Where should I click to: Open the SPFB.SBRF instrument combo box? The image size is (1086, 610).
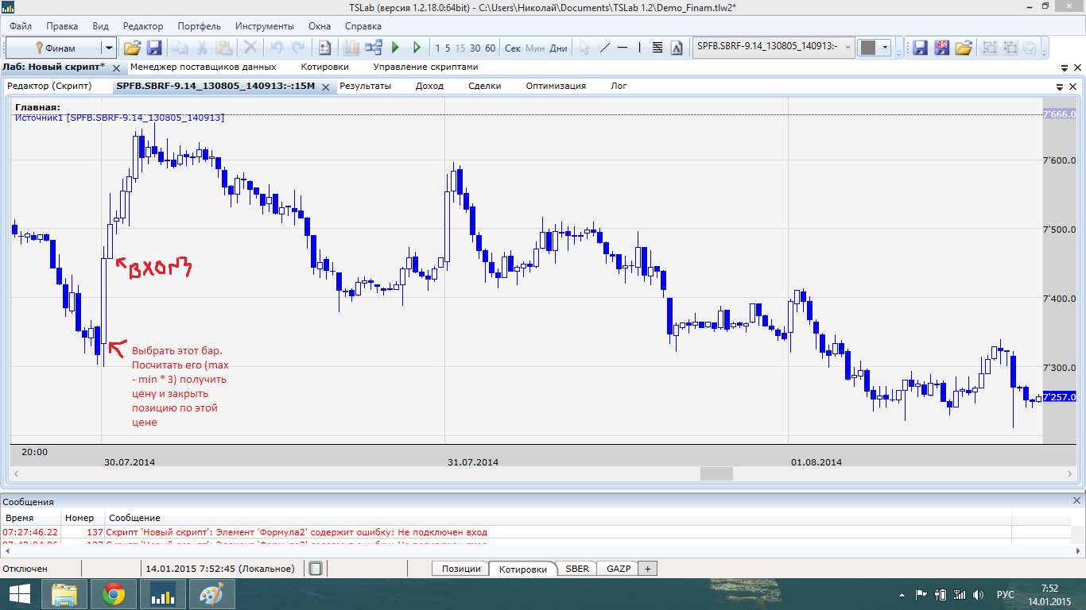[774, 47]
